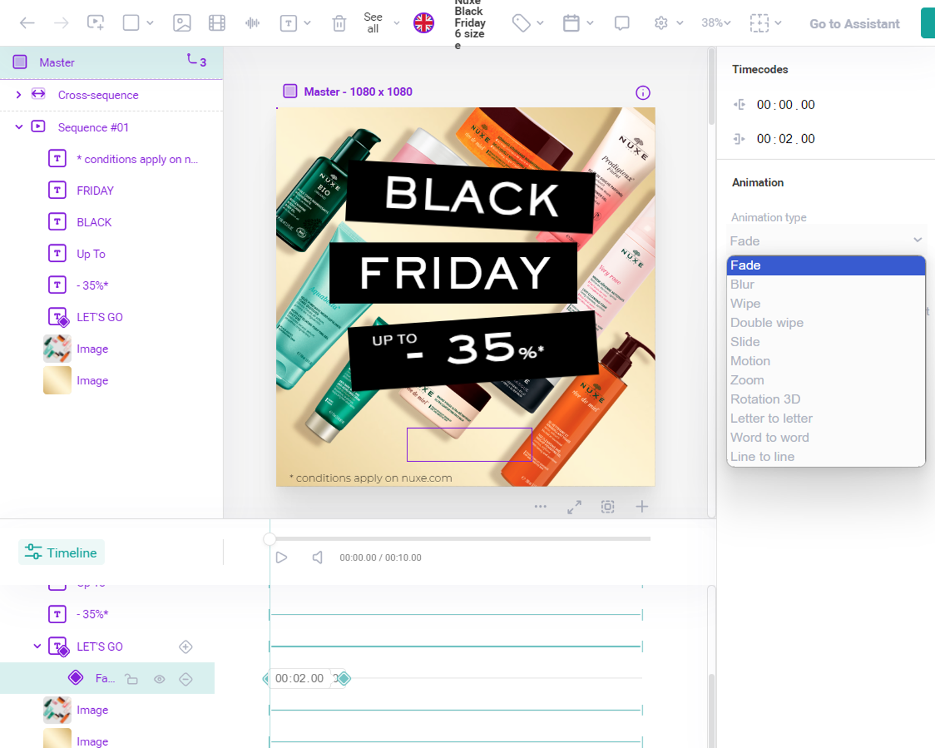Add a new sequence from the toolbar
The height and width of the screenshot is (748, 935).
pyautogui.click(x=96, y=23)
